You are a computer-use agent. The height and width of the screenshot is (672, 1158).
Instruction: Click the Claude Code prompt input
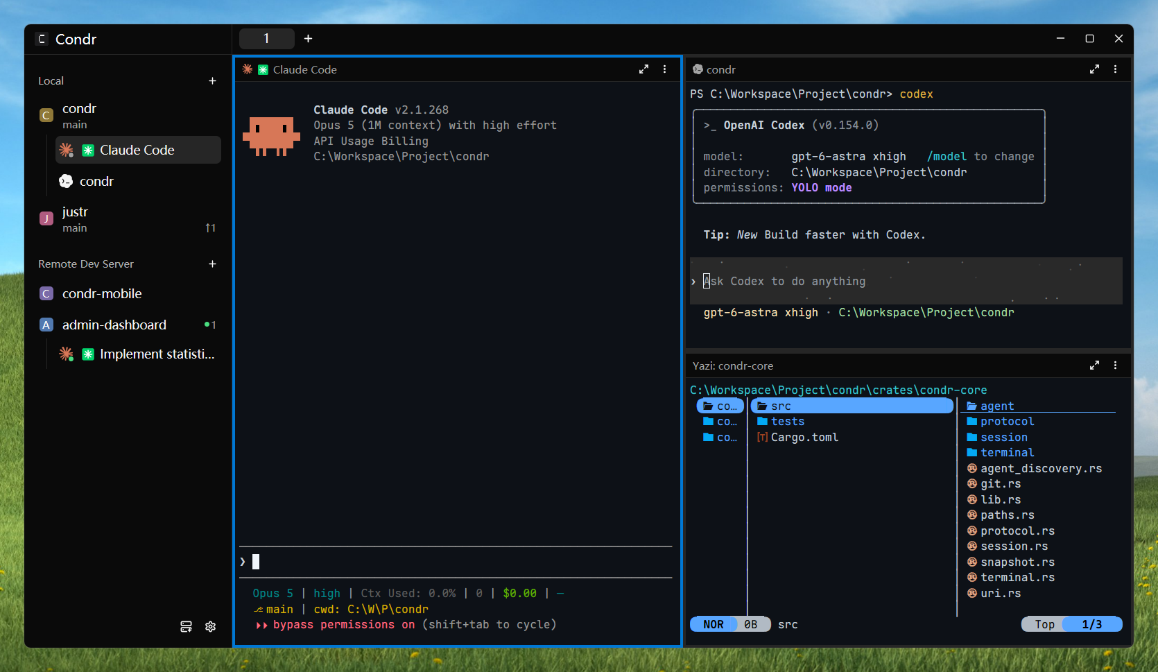tap(456, 562)
